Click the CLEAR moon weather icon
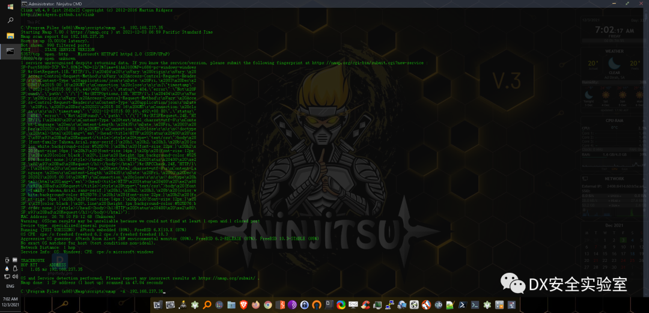Image resolution: width=649 pixels, height=313 pixels. pyautogui.click(x=614, y=63)
